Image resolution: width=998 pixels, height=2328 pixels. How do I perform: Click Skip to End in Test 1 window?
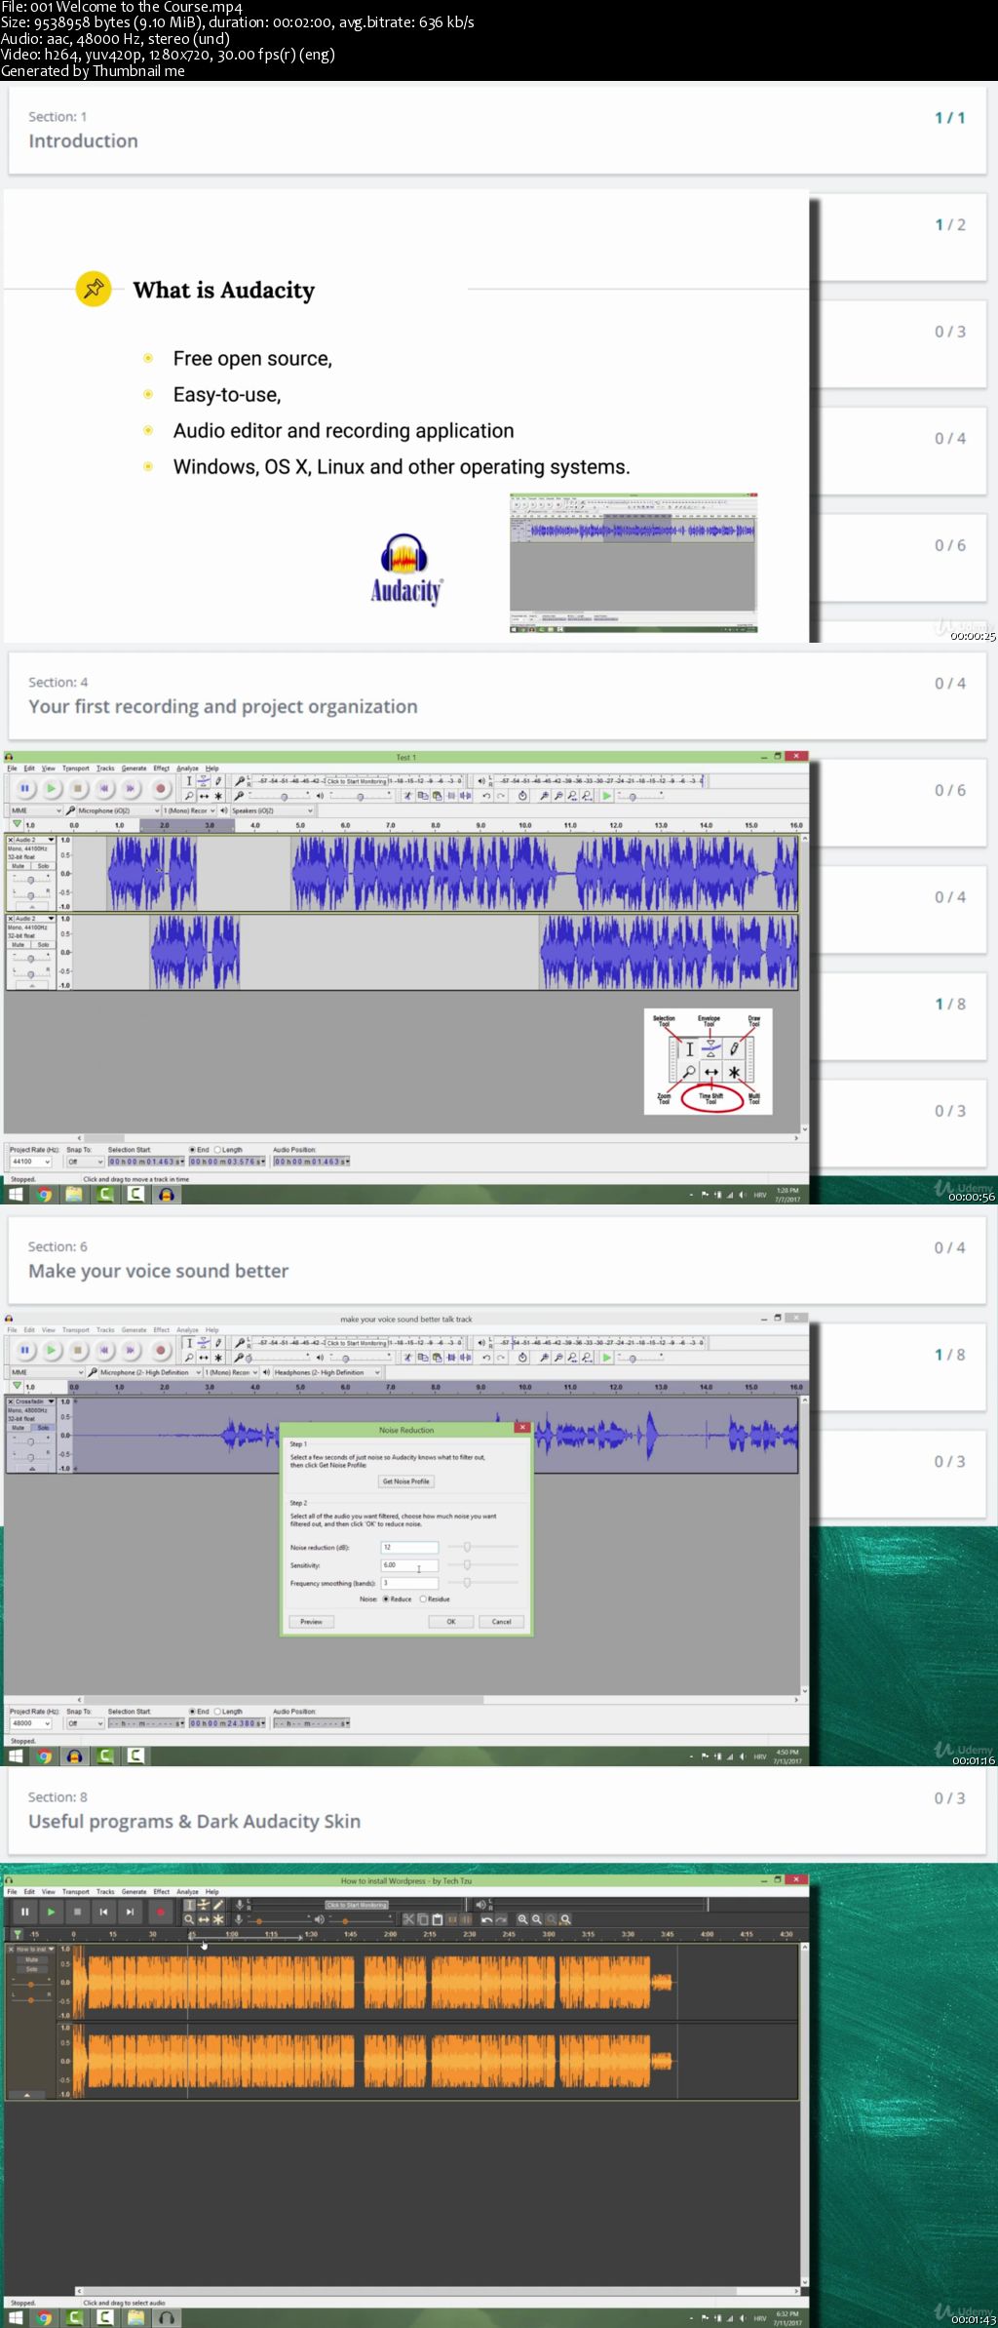pos(132,788)
